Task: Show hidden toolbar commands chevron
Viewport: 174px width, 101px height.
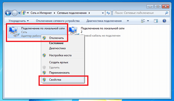Action: 128,21
